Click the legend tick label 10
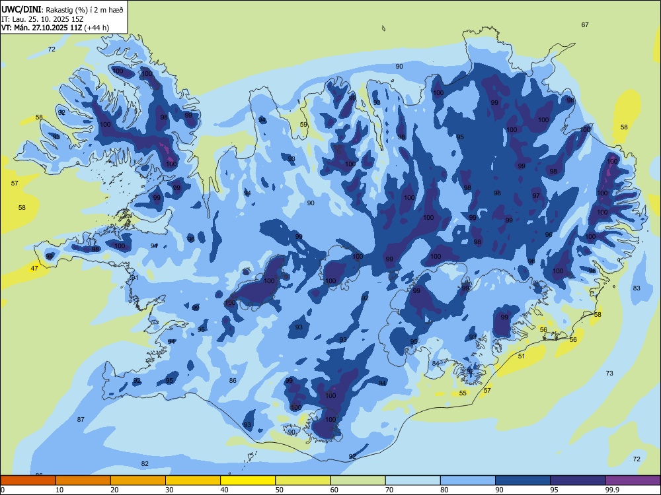The image size is (661, 495). [59, 490]
